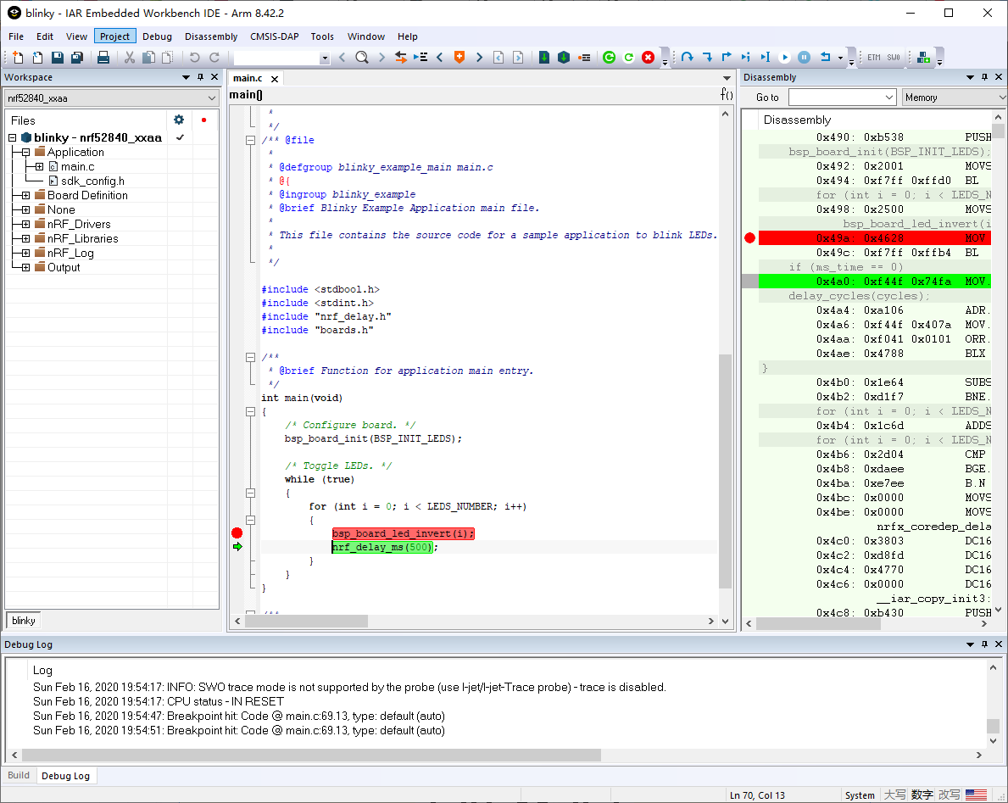Collapse the main function body fold

pos(251,411)
